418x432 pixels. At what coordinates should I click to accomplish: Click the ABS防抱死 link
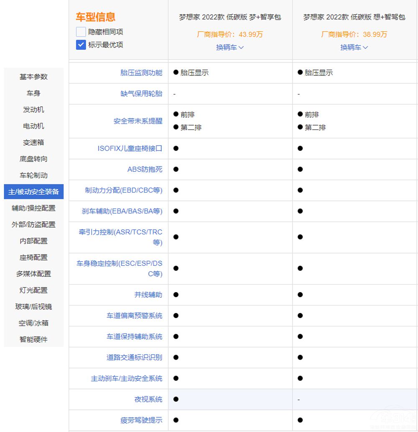(145, 170)
